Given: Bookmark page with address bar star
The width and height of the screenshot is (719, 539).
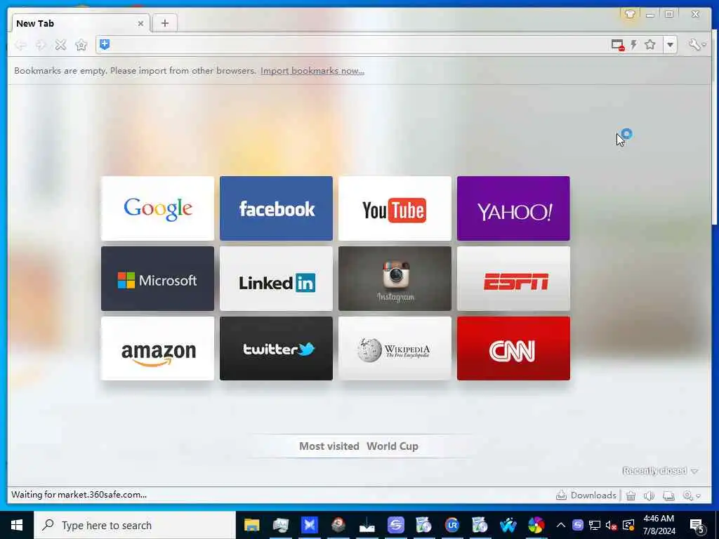Looking at the screenshot, I should [x=650, y=44].
